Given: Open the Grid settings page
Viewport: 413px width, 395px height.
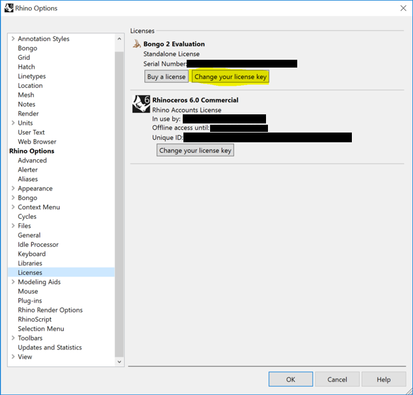Looking at the screenshot, I should click(x=24, y=57).
